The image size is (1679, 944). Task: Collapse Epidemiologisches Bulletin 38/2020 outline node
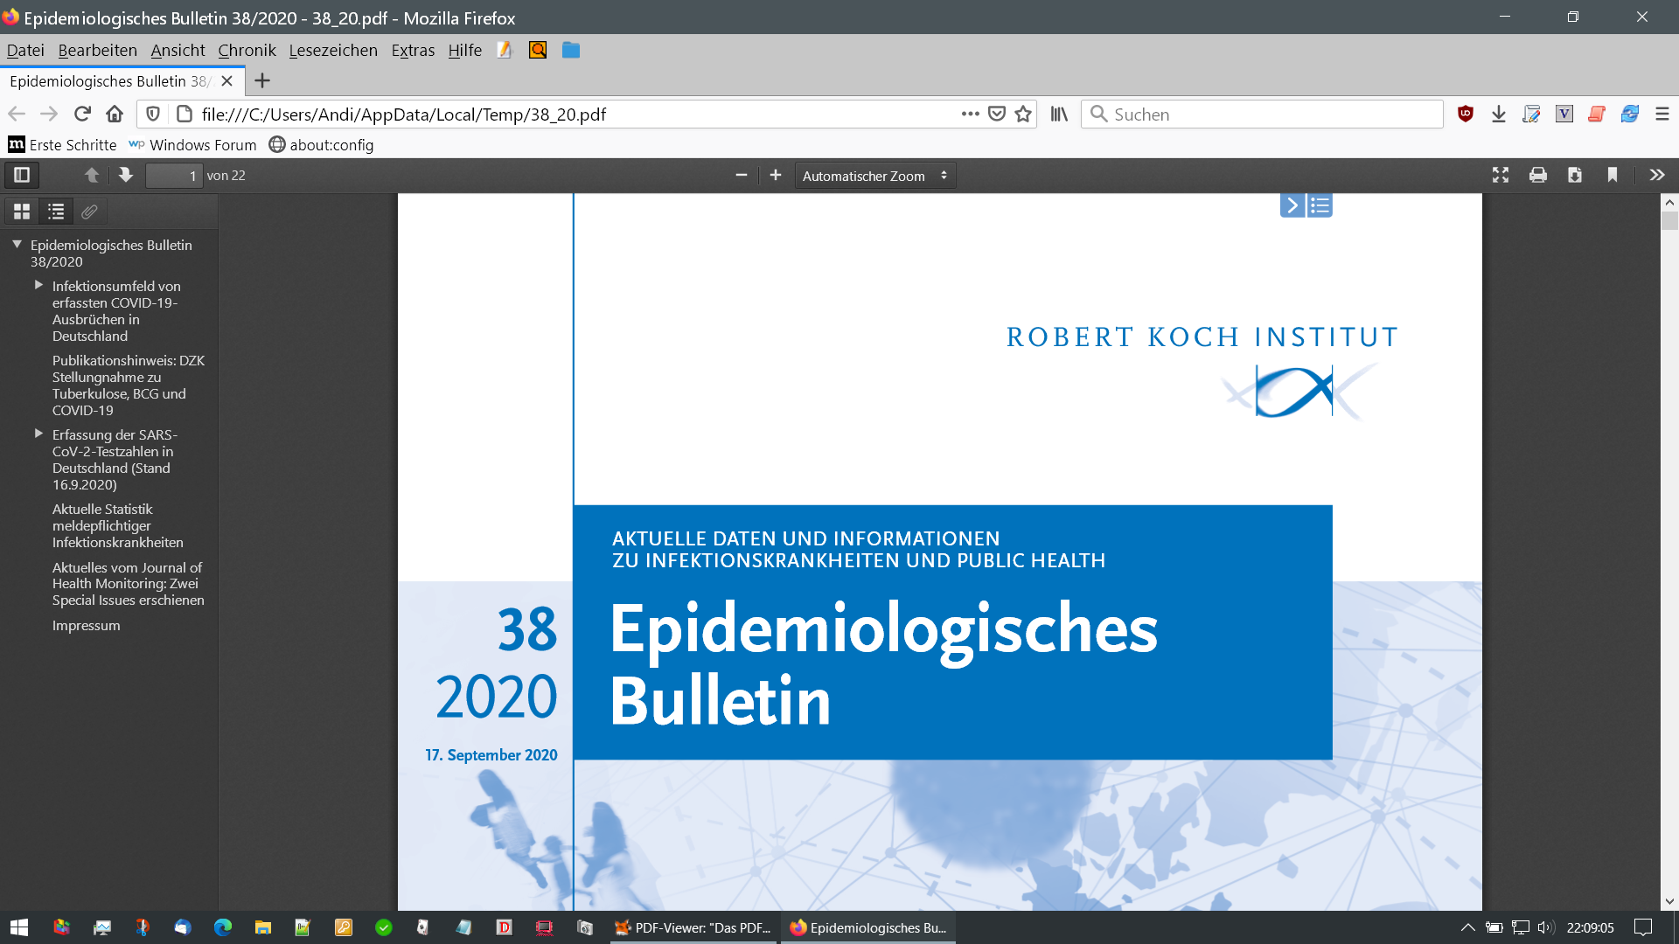coord(17,245)
